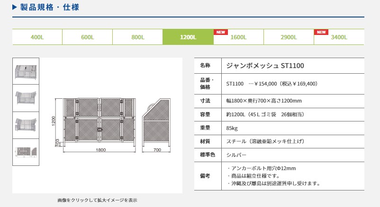Viewport: 380px width, 207px height.
Task: Click the weight value 85kg
Action: coord(232,128)
